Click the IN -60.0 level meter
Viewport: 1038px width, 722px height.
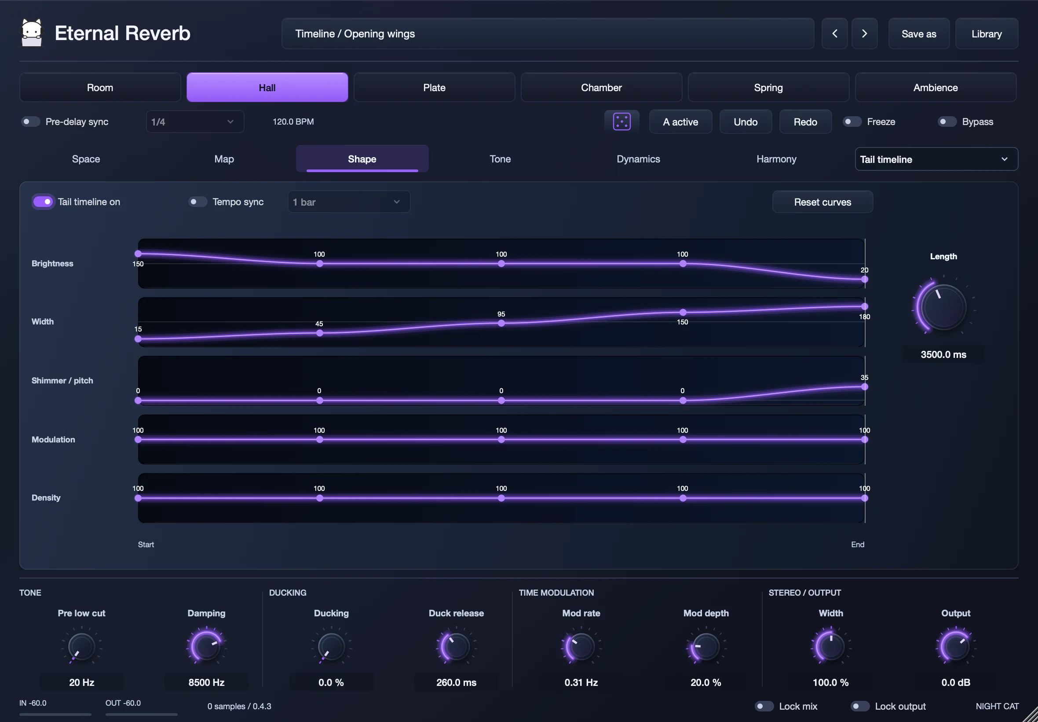[x=55, y=708]
